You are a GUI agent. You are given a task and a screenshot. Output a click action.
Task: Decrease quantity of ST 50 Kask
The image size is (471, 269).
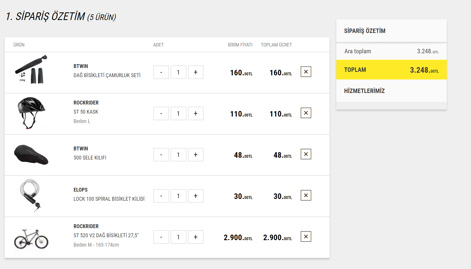tap(161, 114)
